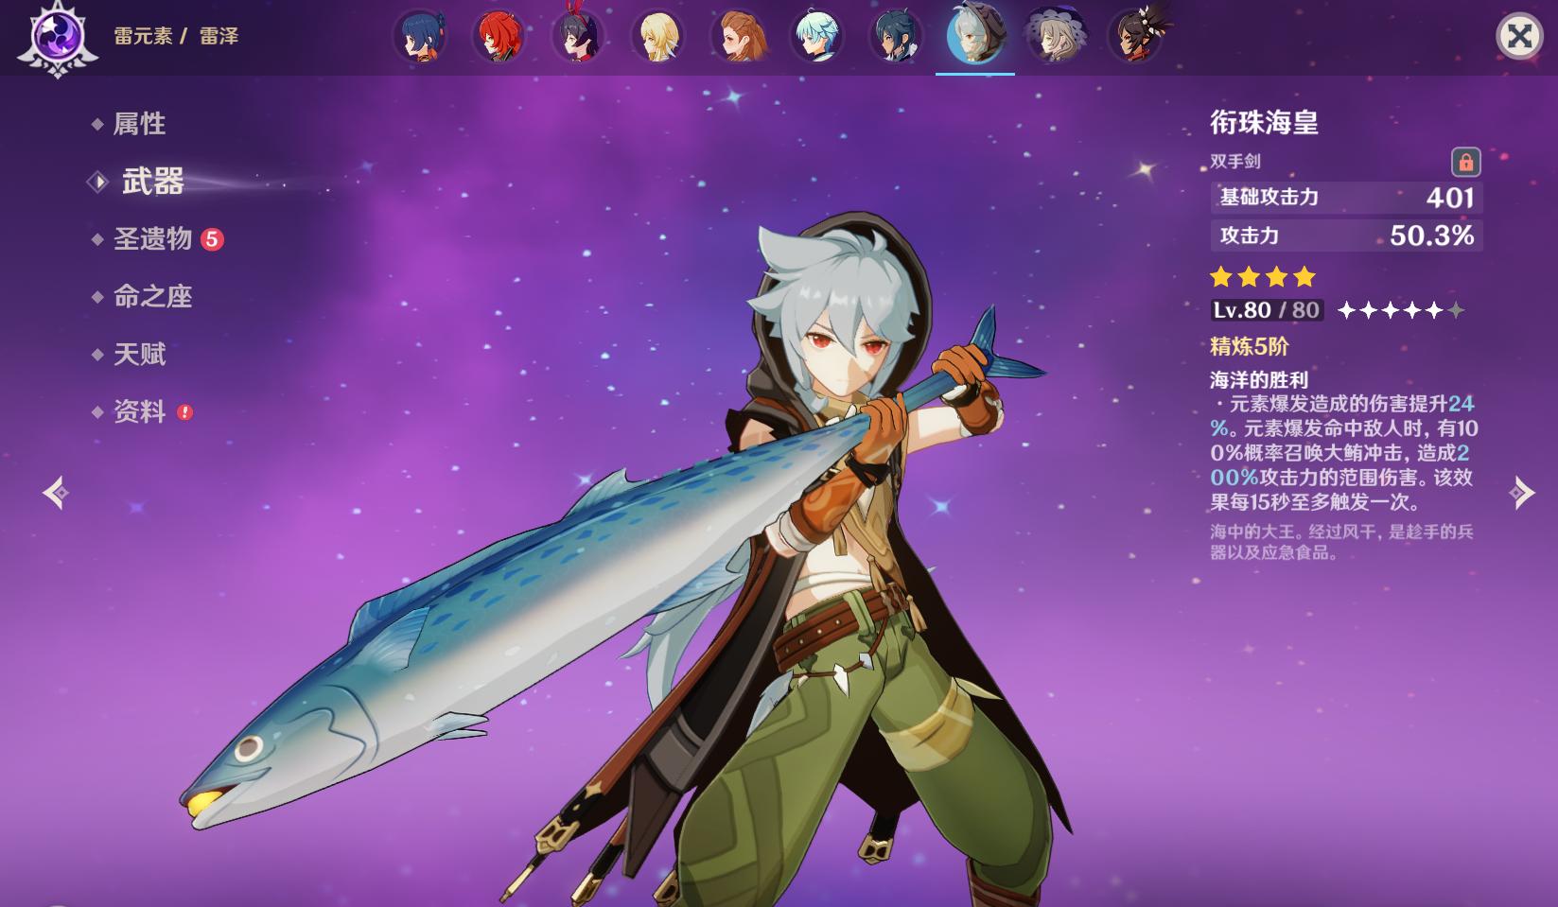The height and width of the screenshot is (907, 1558).
Task: Select Kaeya's portrait with eyepatch
Action: coord(896,37)
